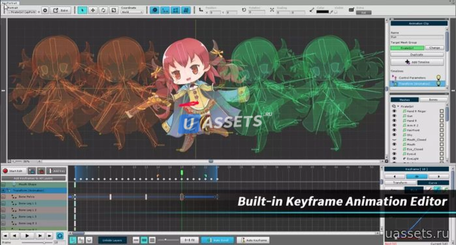
Task: Collapse the Transform (Animation) timeline layer
Action: pos(3,191)
